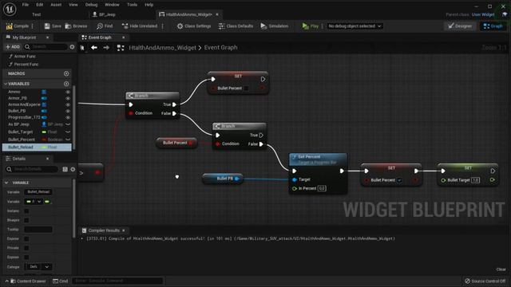Click In Percent value on Set Percent node

tap(322, 188)
